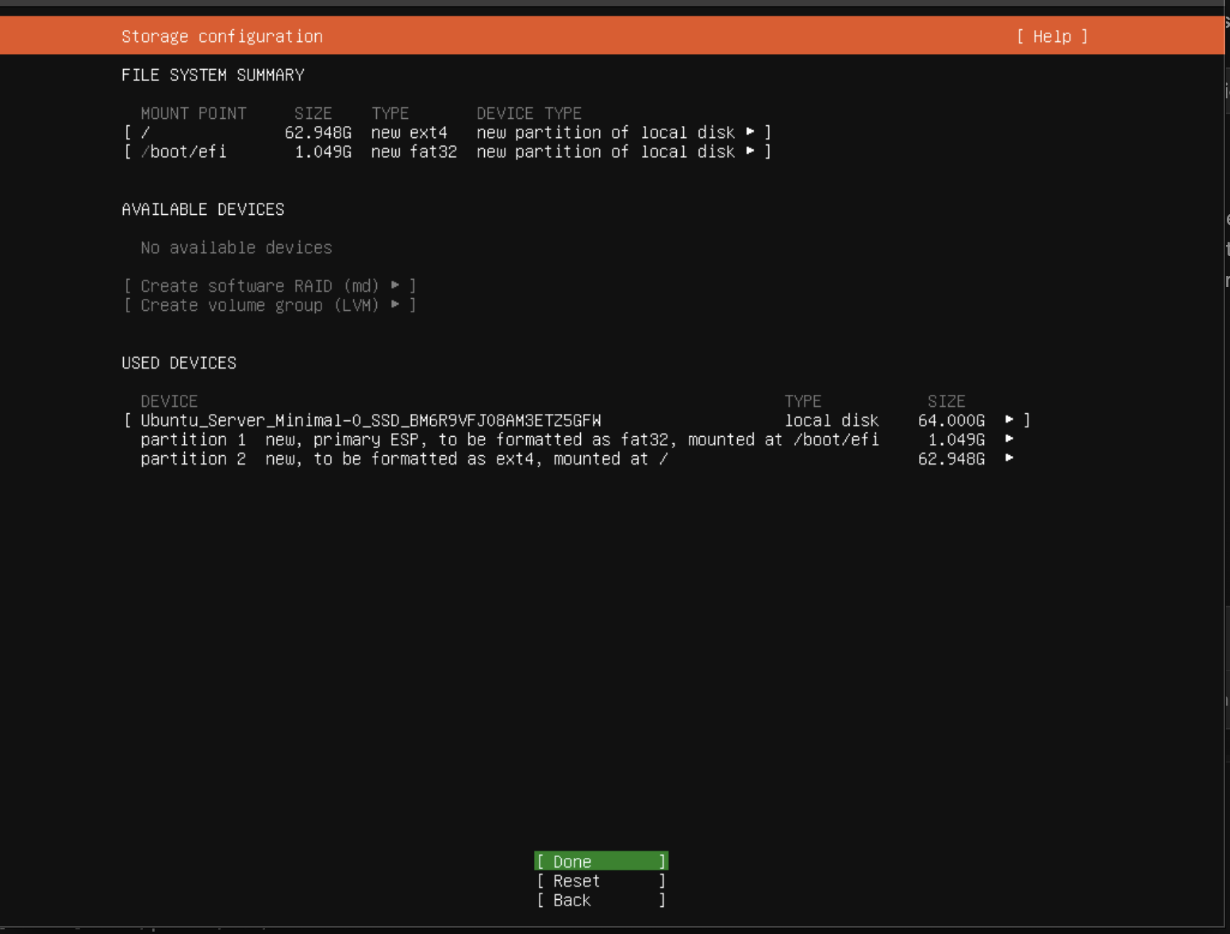1230x934 pixels.
Task: Click the Used Devices section heading
Action: pyautogui.click(x=179, y=362)
